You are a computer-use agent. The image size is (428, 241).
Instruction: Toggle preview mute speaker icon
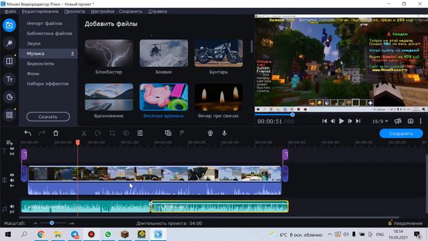pyautogui.click(x=398, y=121)
